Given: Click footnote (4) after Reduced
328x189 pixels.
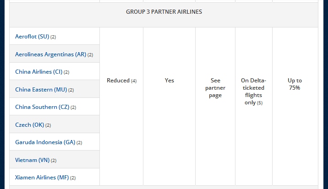Looking at the screenshot, I should 134,81.
